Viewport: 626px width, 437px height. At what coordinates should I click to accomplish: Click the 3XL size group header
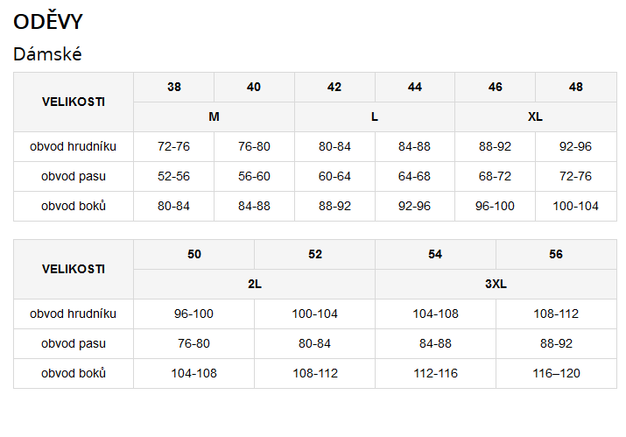496,284
